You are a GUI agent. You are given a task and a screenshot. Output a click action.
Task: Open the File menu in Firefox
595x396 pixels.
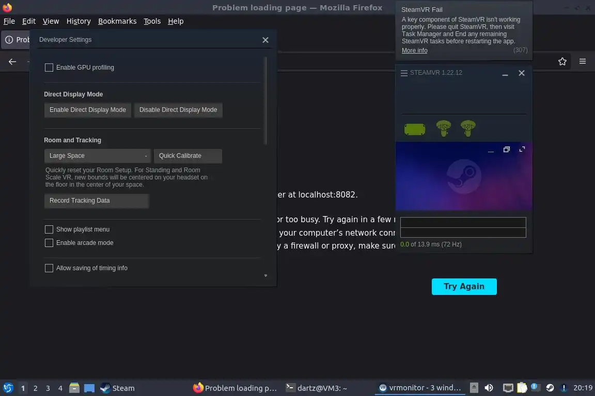[9, 21]
